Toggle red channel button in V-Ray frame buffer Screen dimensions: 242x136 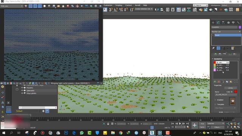pyautogui.click(x=31, y=6)
